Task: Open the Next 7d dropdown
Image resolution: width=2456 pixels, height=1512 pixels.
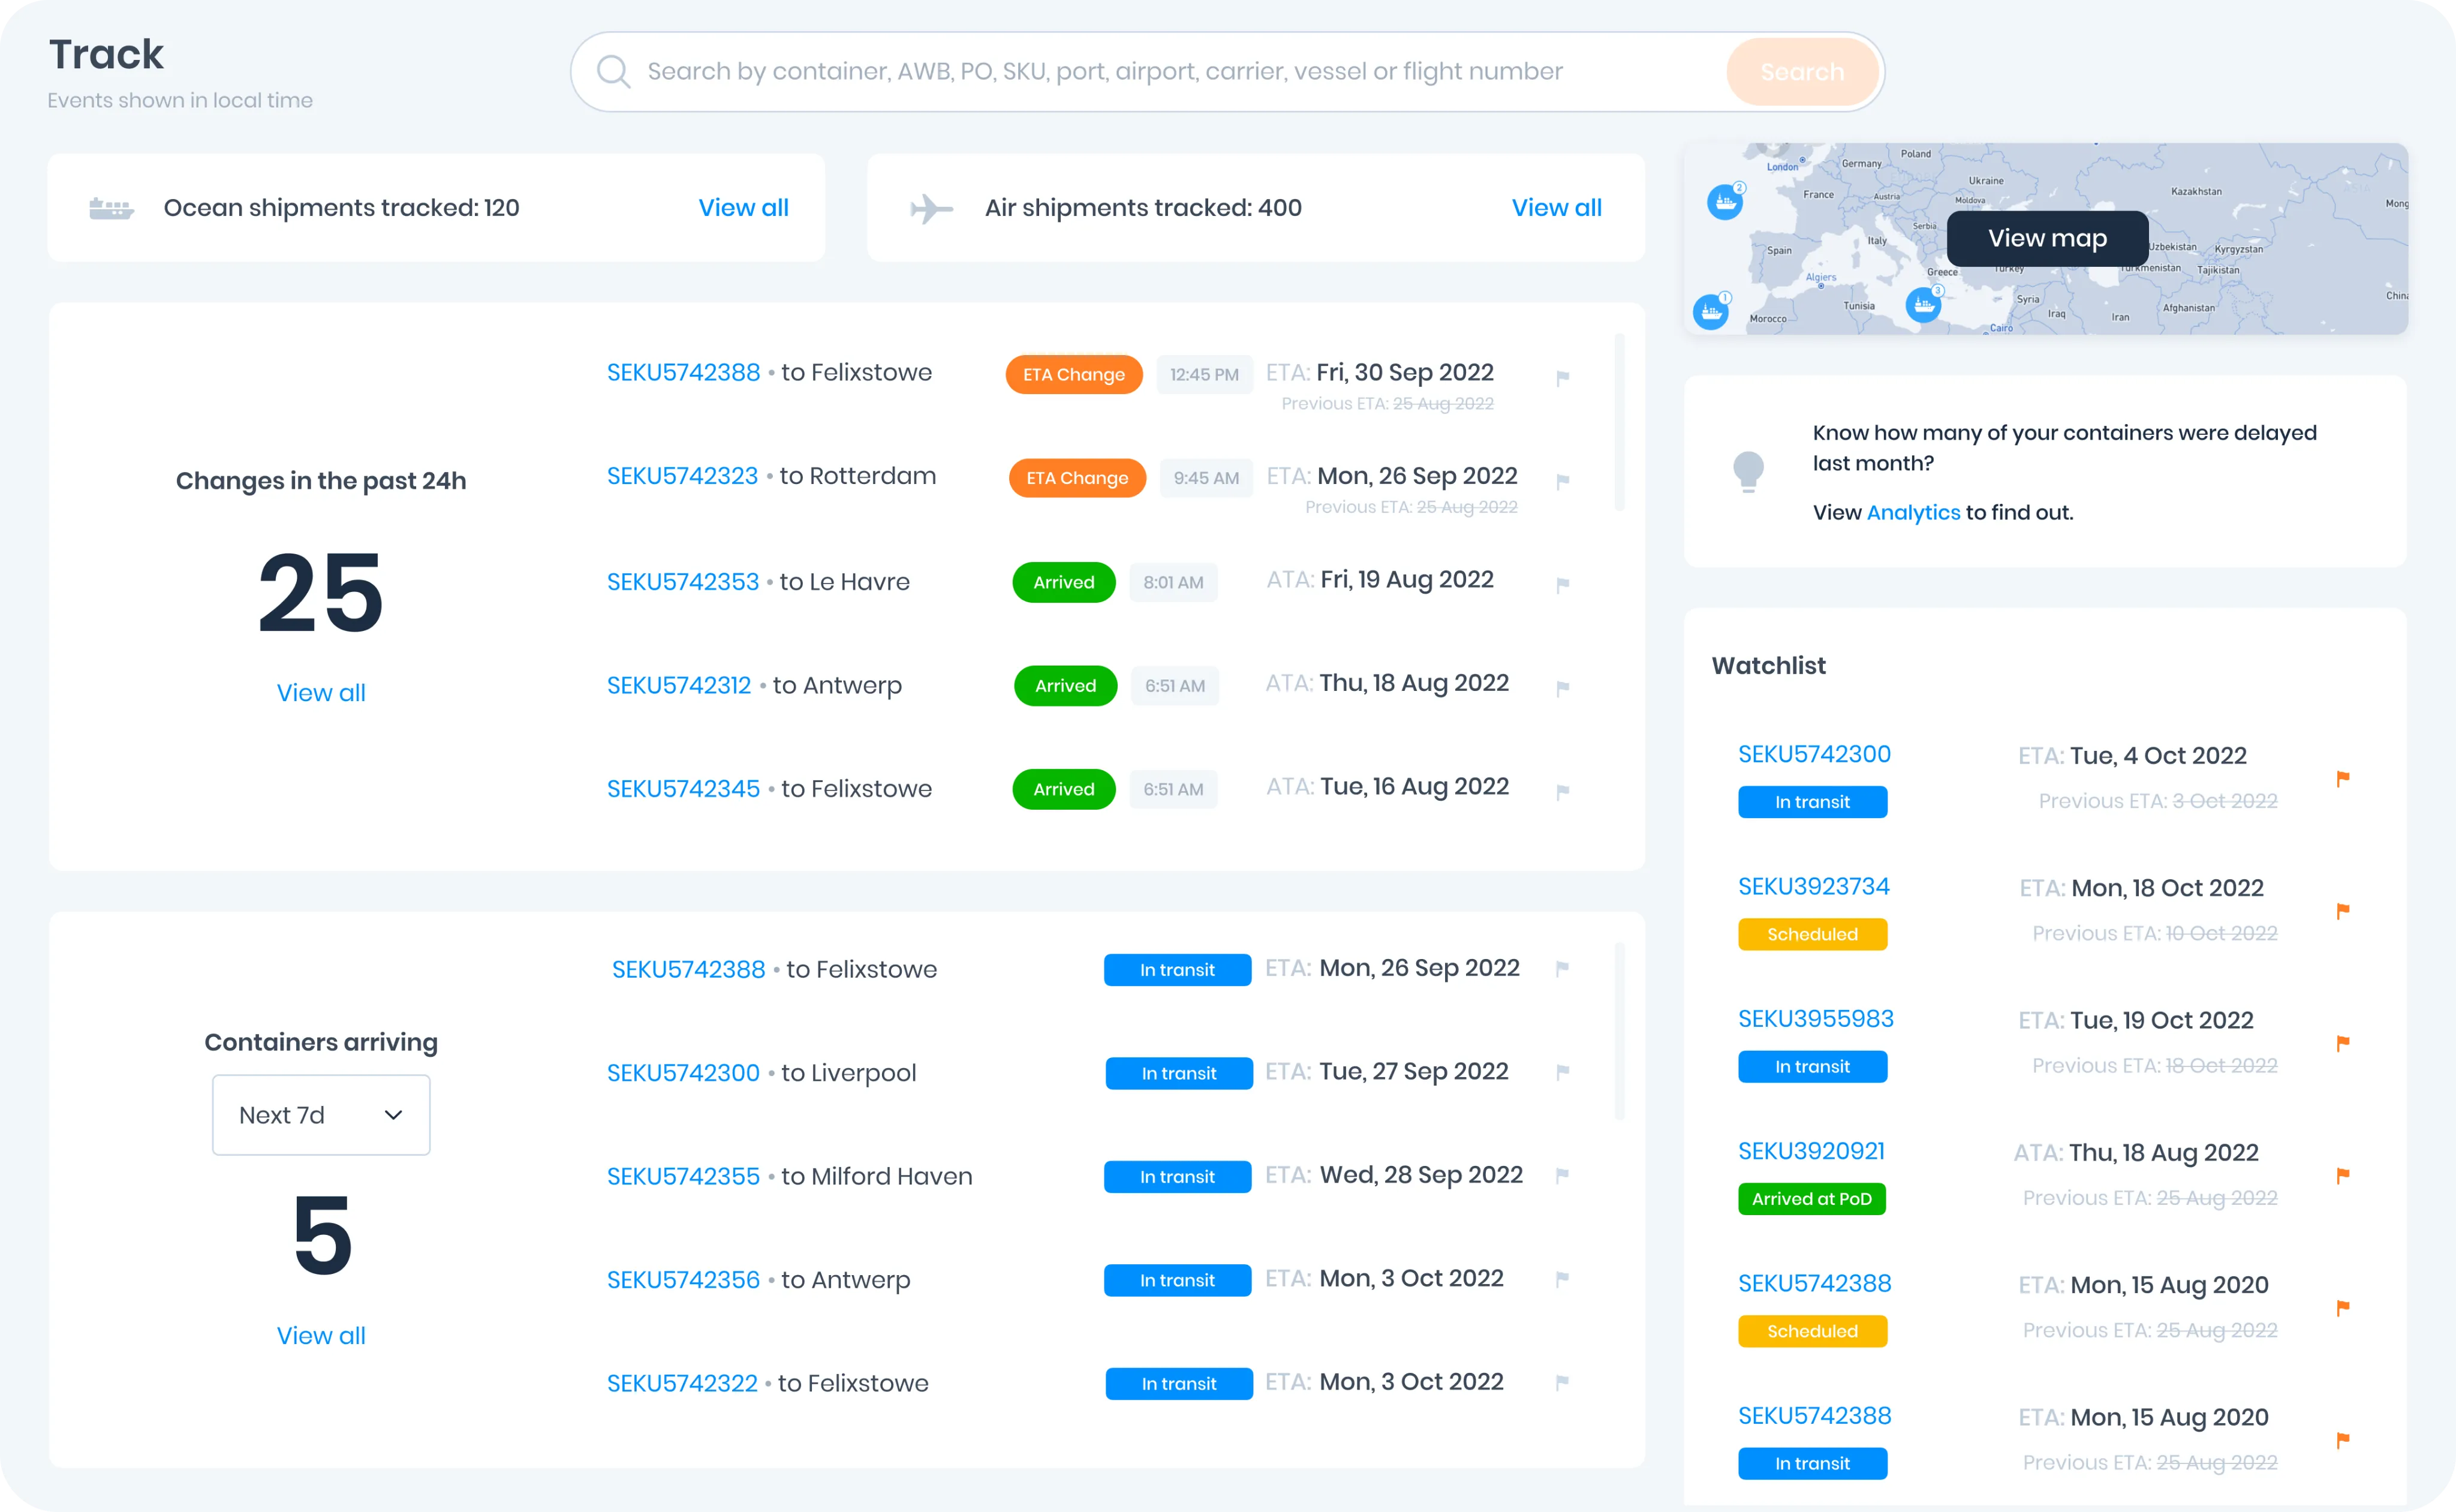Action: point(320,1114)
